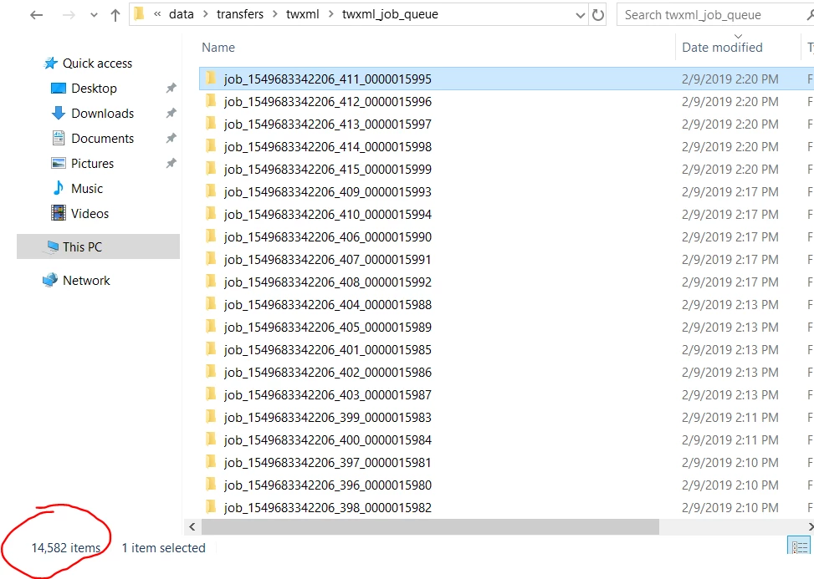Click folder icon of job_..._415_0000015999
The image size is (814, 579).
click(211, 169)
